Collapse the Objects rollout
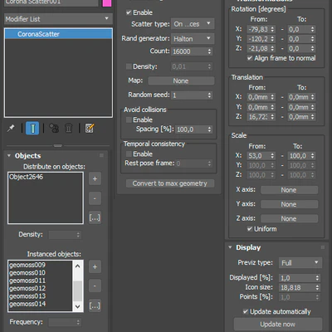332x332 pixels. tap(9, 156)
